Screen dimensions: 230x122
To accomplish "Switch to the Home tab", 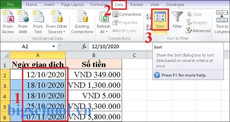I will pyautogui.click(x=31, y=5).
